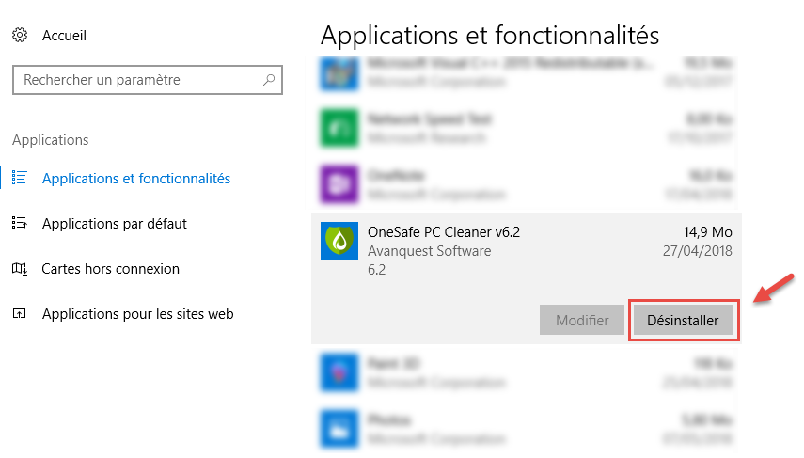
Task: Click the green Network Speed Test icon
Action: tap(339, 128)
